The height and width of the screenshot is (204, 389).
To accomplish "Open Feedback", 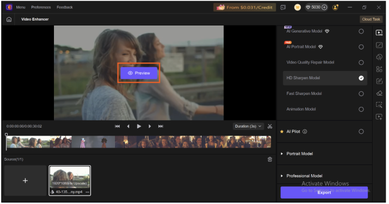I will 65,7.
